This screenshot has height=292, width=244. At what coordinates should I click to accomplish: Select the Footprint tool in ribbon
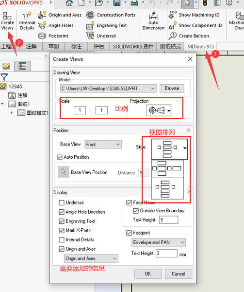[53, 36]
